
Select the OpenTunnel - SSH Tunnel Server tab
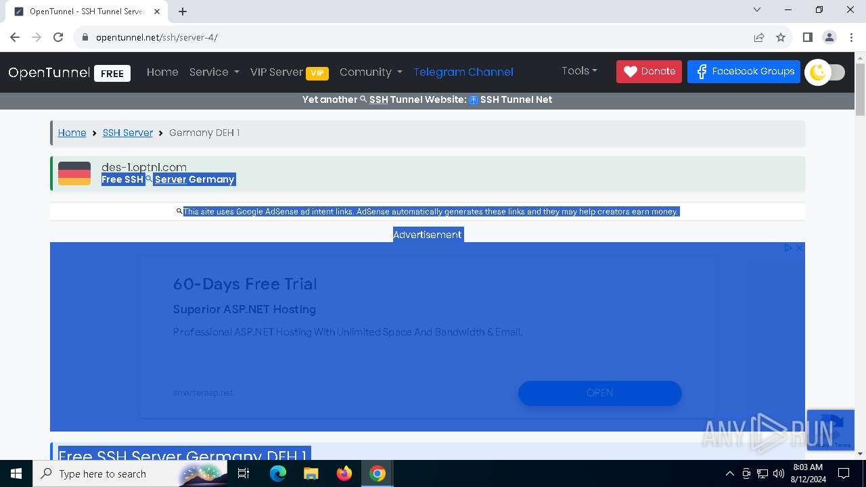coord(87,11)
